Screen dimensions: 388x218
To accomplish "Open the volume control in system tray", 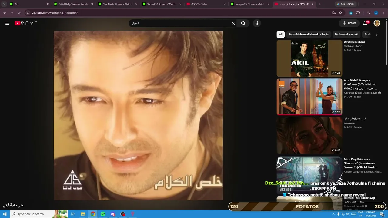I will tap(348, 214).
